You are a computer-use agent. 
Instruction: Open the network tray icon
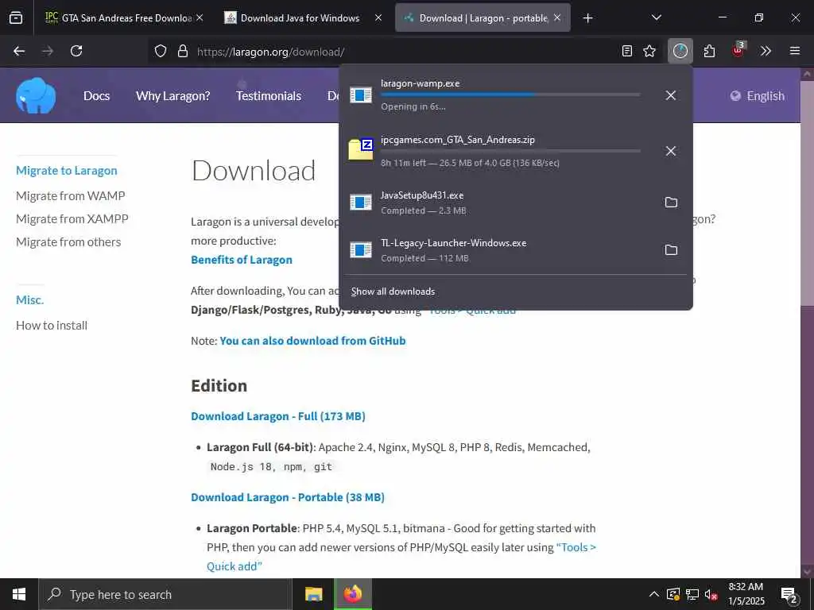point(692,594)
